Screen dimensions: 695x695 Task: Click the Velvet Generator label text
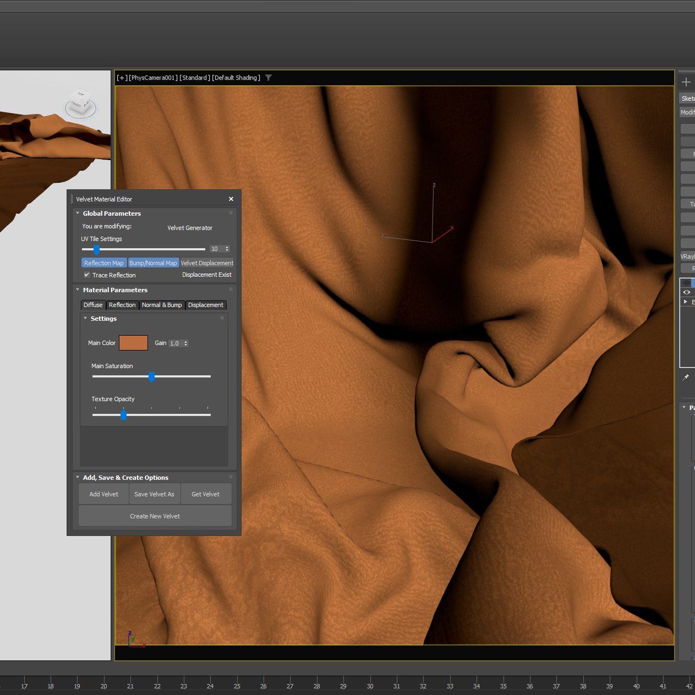pos(190,228)
